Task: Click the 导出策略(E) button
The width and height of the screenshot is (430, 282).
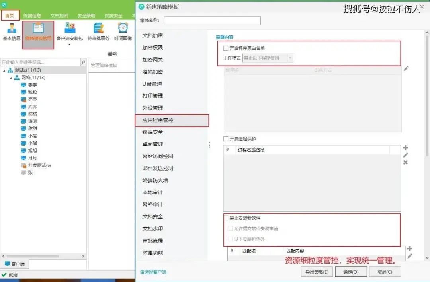Action: 316,272
